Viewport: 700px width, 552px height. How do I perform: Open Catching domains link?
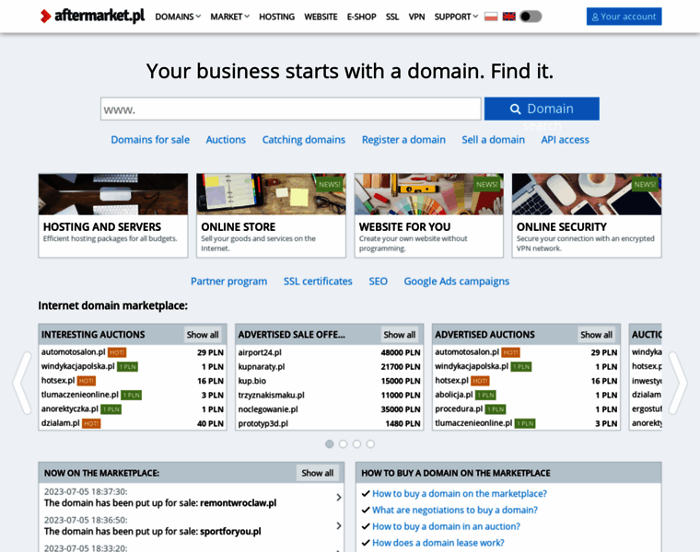click(x=304, y=140)
